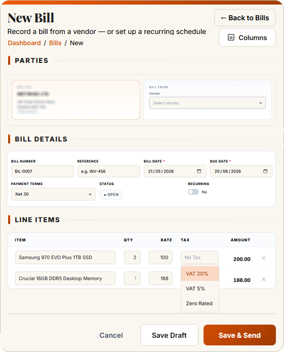The width and height of the screenshot is (284, 352).
Task: Open the Due Date calendar picker icon
Action: 265,171
